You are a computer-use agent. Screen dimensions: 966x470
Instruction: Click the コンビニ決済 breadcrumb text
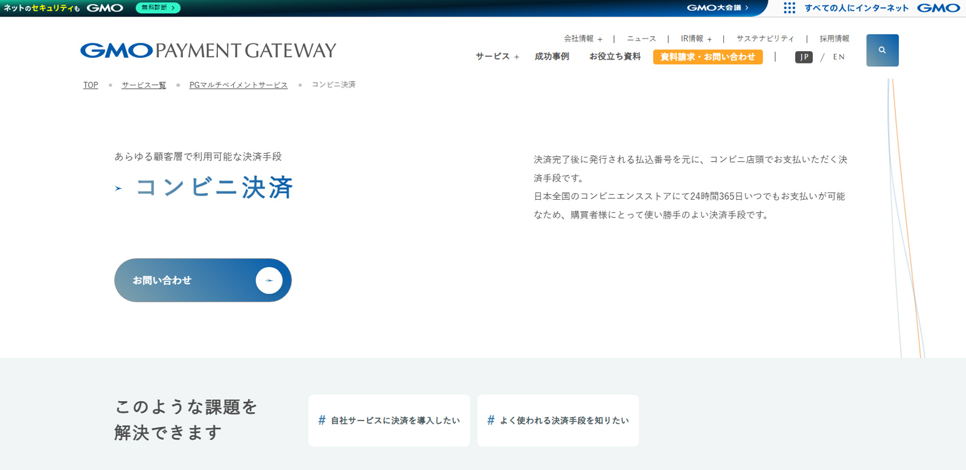[333, 84]
